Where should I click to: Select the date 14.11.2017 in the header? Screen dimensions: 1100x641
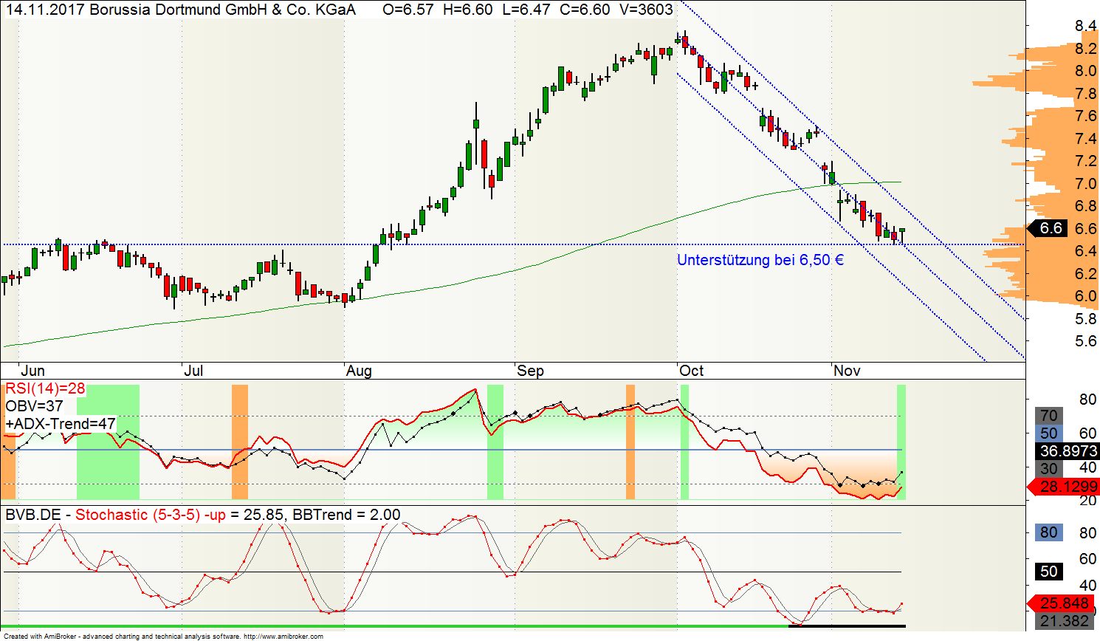point(45,10)
